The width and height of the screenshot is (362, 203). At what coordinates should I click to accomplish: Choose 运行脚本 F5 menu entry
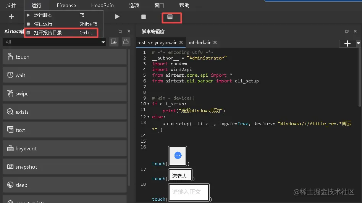63,15
